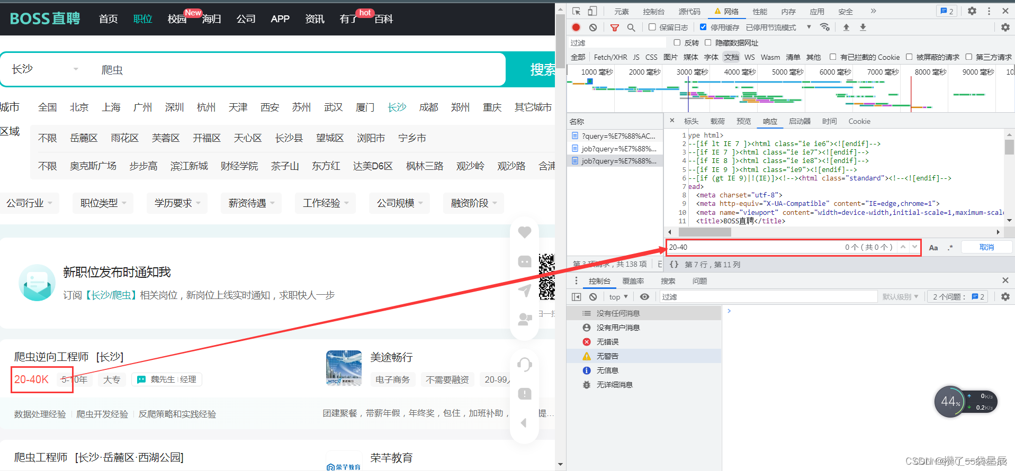Open network panel settings gear

point(1005,28)
